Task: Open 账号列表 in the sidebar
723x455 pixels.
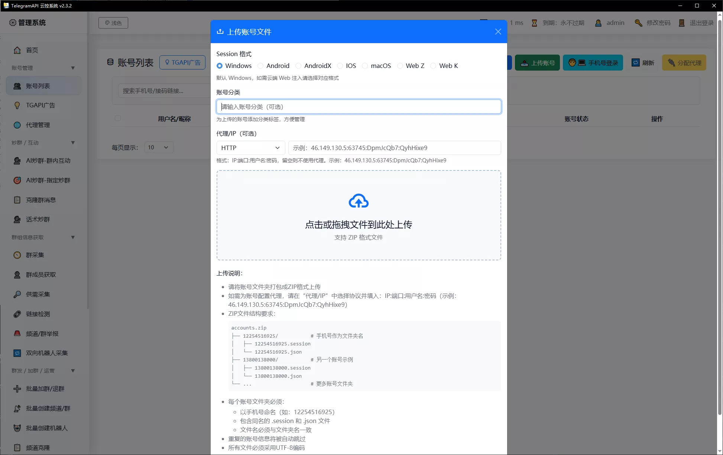Action: (x=43, y=86)
